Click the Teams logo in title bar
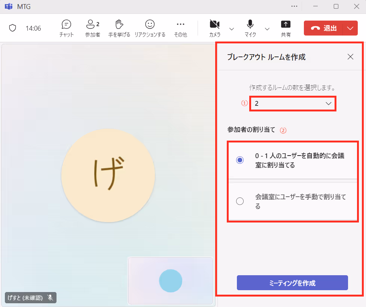This screenshot has width=366, height=307. click(x=9, y=6)
